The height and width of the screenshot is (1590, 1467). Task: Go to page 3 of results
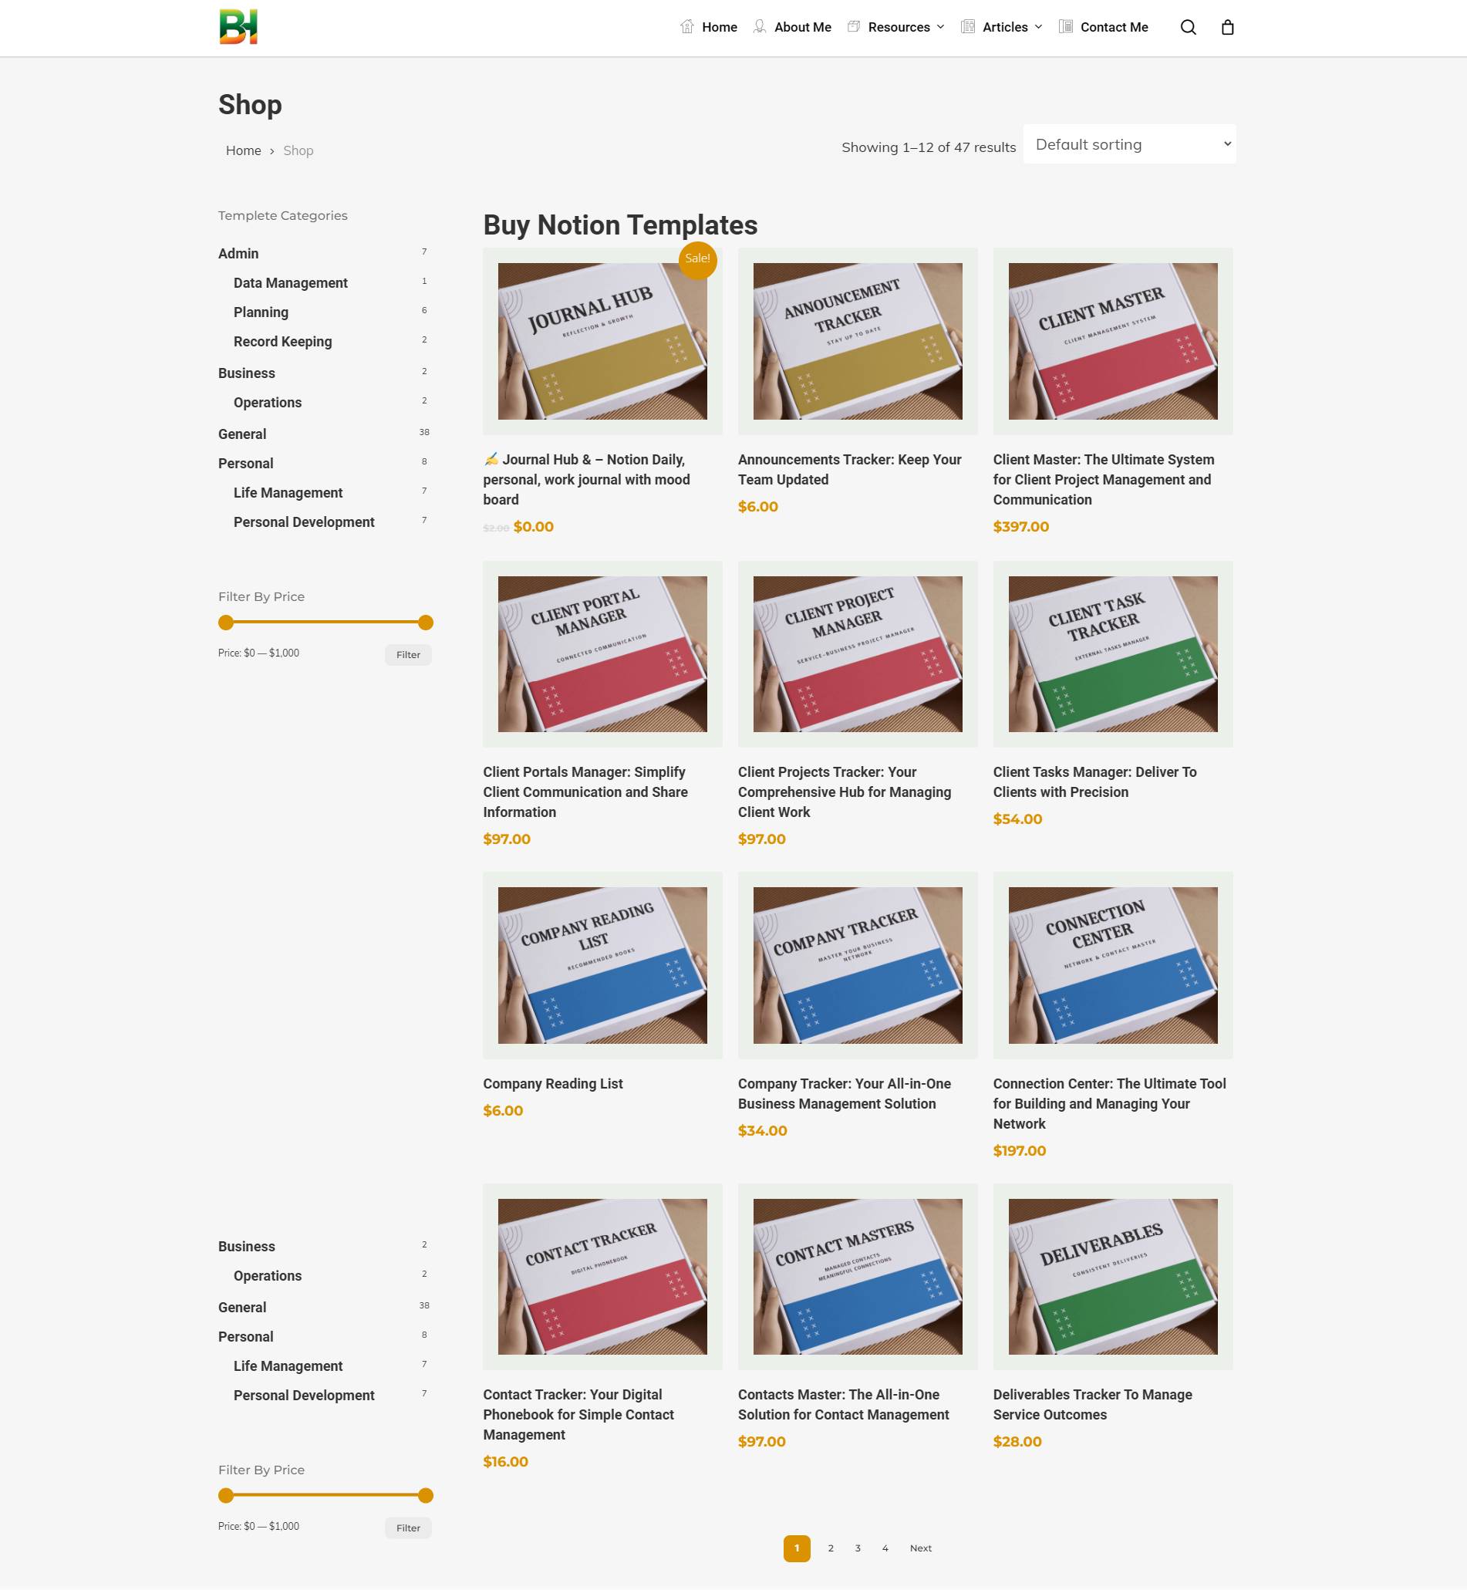pyautogui.click(x=858, y=1548)
